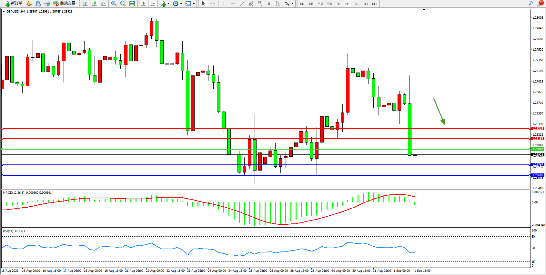The height and width of the screenshot is (275, 546).
Task: Zoom out on the chart
Action: coord(123,4)
